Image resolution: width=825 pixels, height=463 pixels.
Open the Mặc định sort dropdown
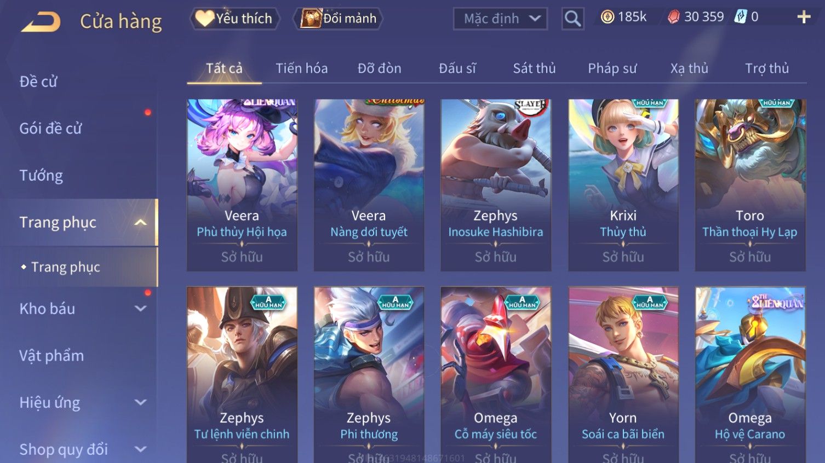[501, 19]
